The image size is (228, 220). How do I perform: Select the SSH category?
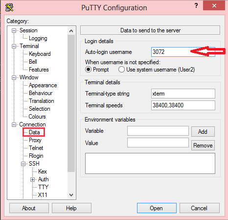point(34,164)
